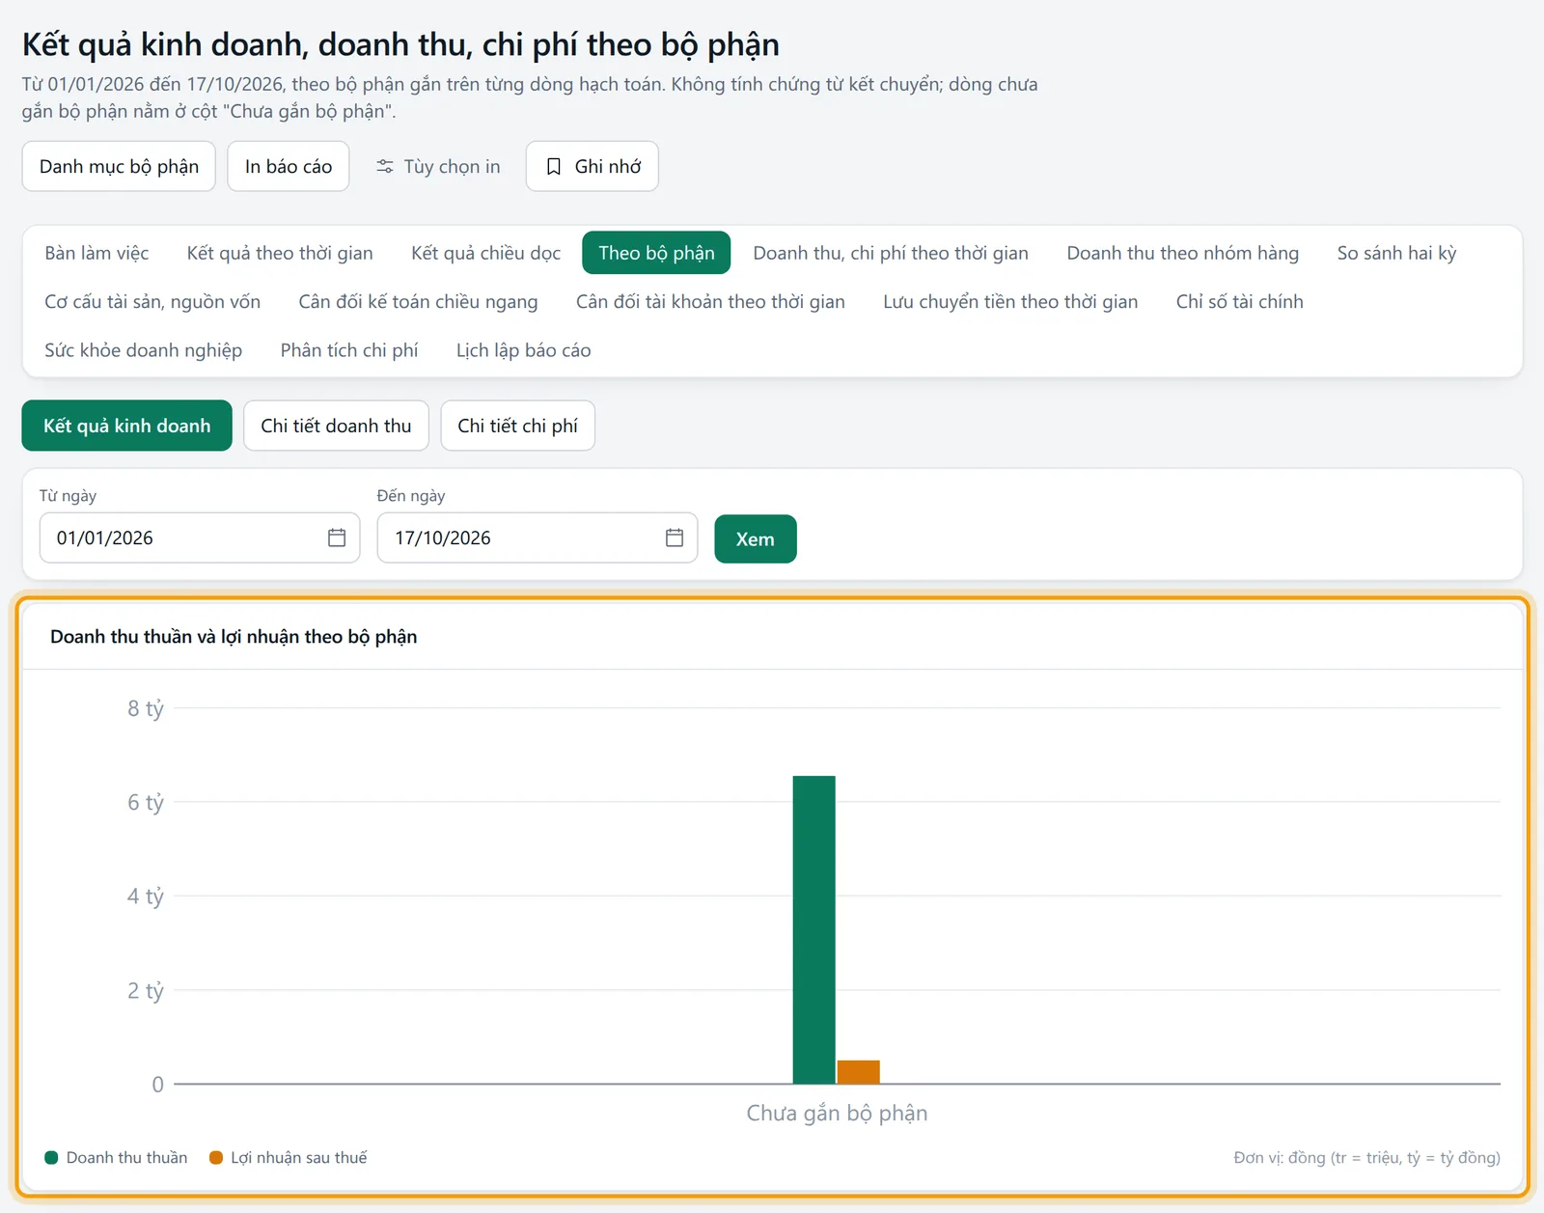Click the Từ ngày date field 01/01/2026

[200, 538]
